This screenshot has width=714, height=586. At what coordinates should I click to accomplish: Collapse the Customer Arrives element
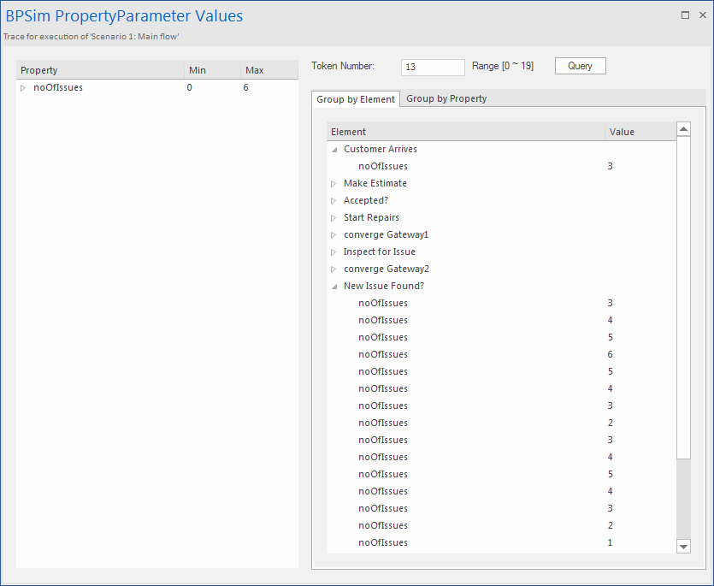[333, 149]
